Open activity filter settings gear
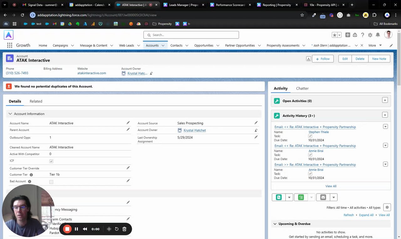 (x=387, y=207)
